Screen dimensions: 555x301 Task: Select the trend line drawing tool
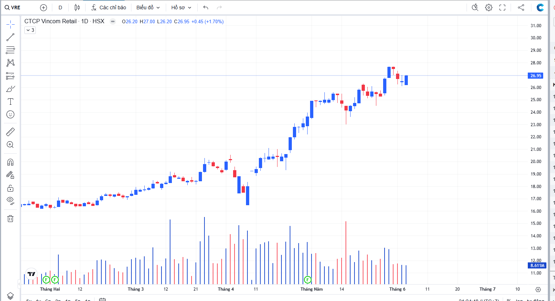pyautogui.click(x=10, y=37)
